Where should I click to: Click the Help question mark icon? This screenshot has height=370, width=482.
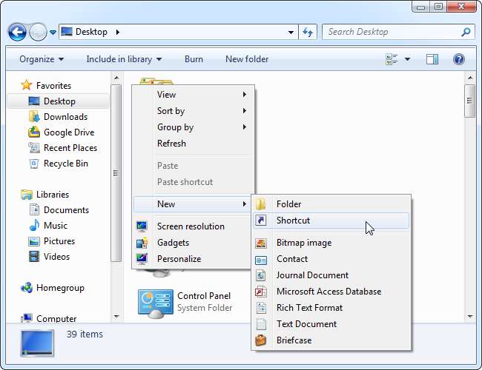tap(458, 59)
